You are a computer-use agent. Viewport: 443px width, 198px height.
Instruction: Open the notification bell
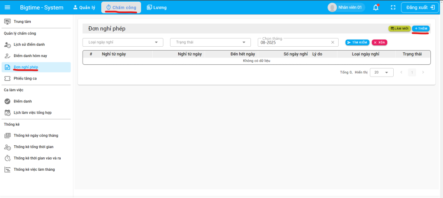pos(376,7)
